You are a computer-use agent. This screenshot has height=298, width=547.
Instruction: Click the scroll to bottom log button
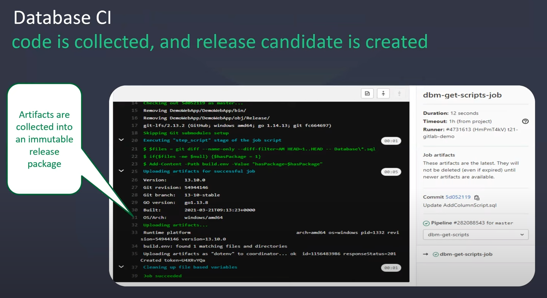399,94
